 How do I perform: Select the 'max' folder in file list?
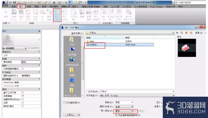(x=92, y=41)
